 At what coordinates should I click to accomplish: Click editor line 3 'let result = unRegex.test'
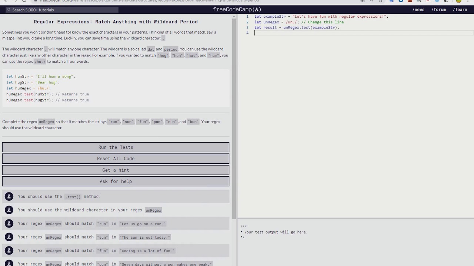(297, 28)
